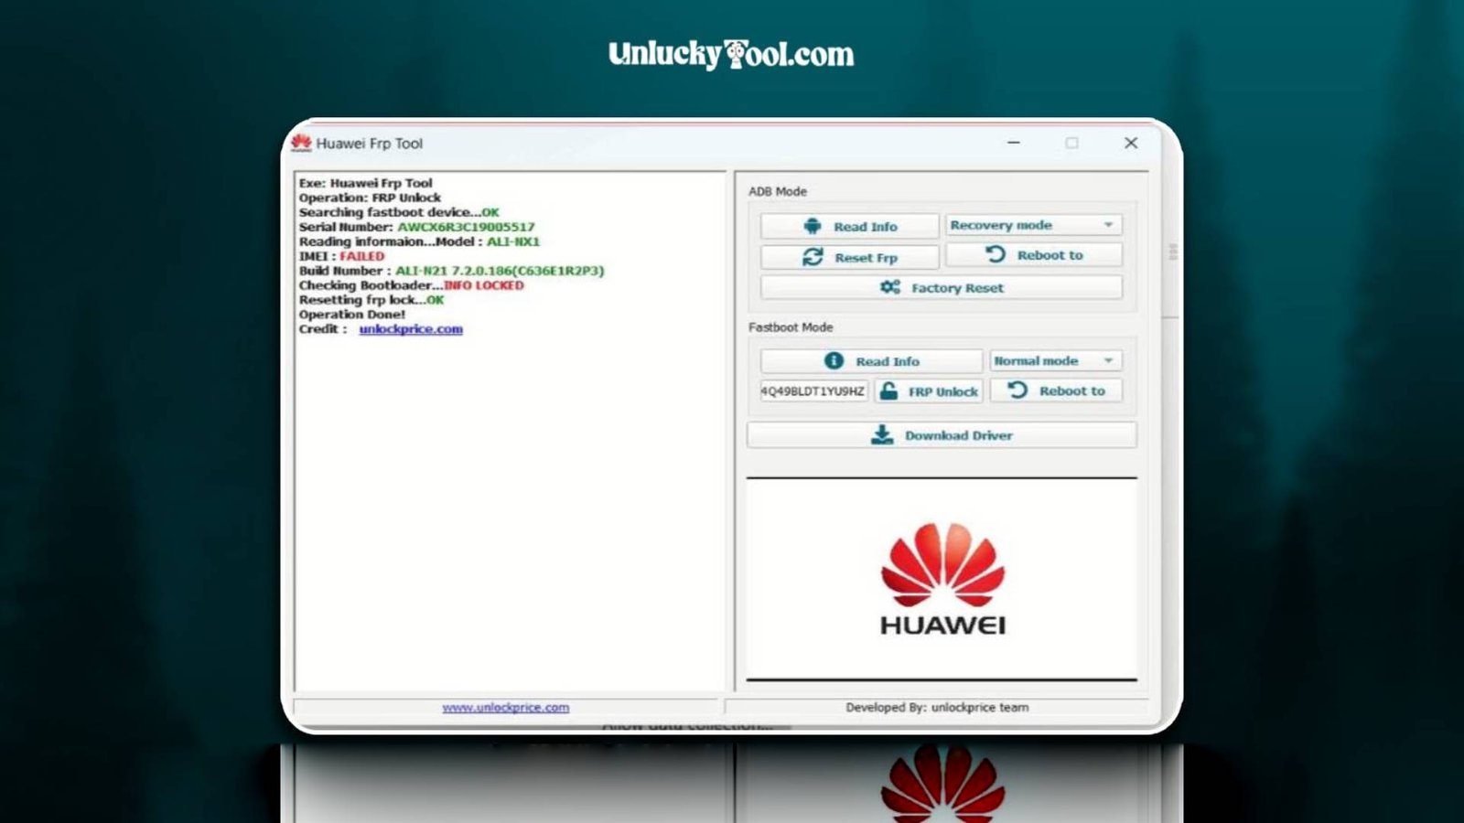This screenshot has width=1464, height=823.
Task: Click the disabled maximize window button
Action: click(1071, 143)
